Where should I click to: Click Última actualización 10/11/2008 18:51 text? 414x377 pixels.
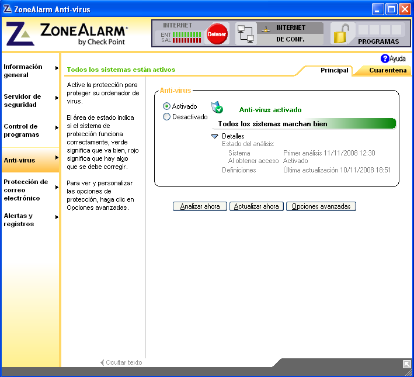[337, 170]
